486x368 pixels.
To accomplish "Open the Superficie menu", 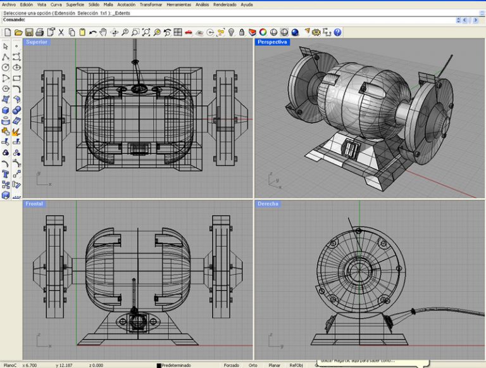I will point(75,4).
